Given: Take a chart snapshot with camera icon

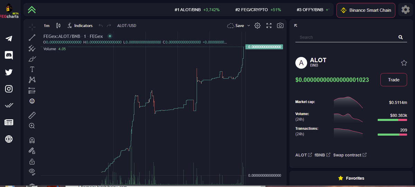Looking at the screenshot, I should pyautogui.click(x=280, y=26).
